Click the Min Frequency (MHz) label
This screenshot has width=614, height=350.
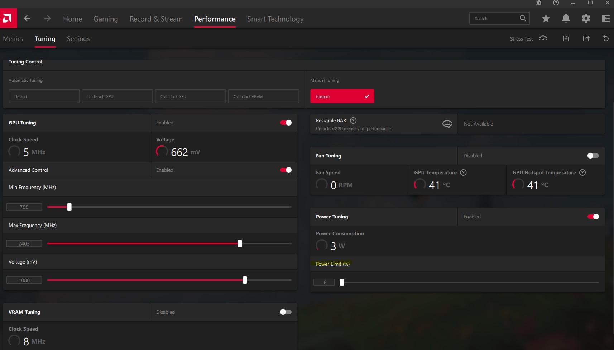[x=32, y=187]
